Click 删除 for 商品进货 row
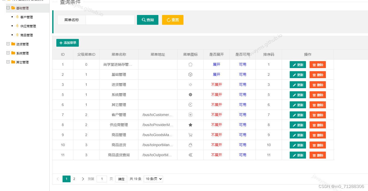Viewport: 368px width, 191px height. (x=318, y=145)
